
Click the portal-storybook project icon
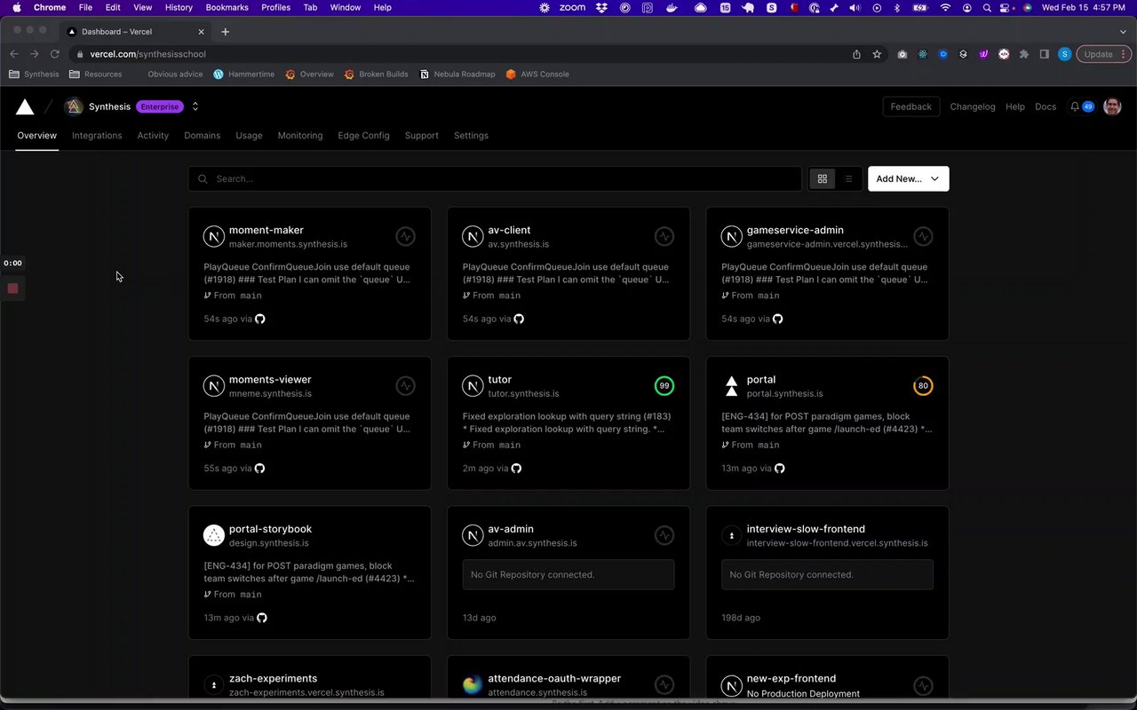[x=213, y=535]
